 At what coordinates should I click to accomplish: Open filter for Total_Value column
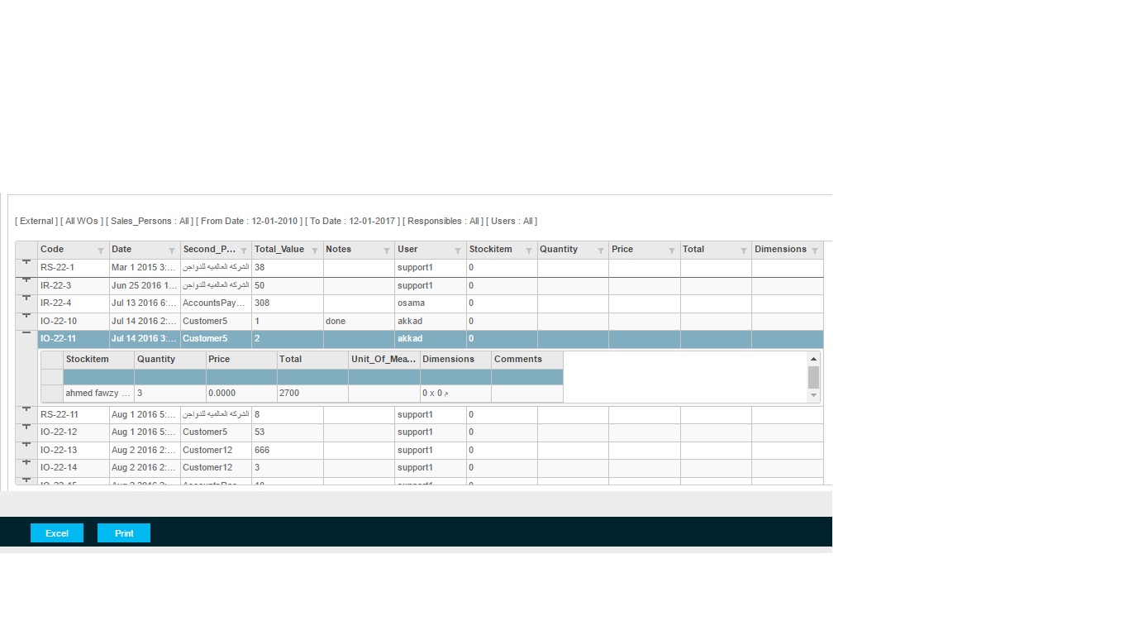coord(315,251)
